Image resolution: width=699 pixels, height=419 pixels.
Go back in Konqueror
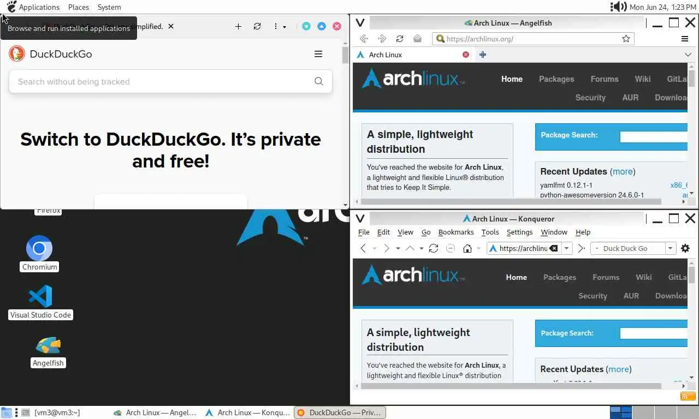(363, 248)
